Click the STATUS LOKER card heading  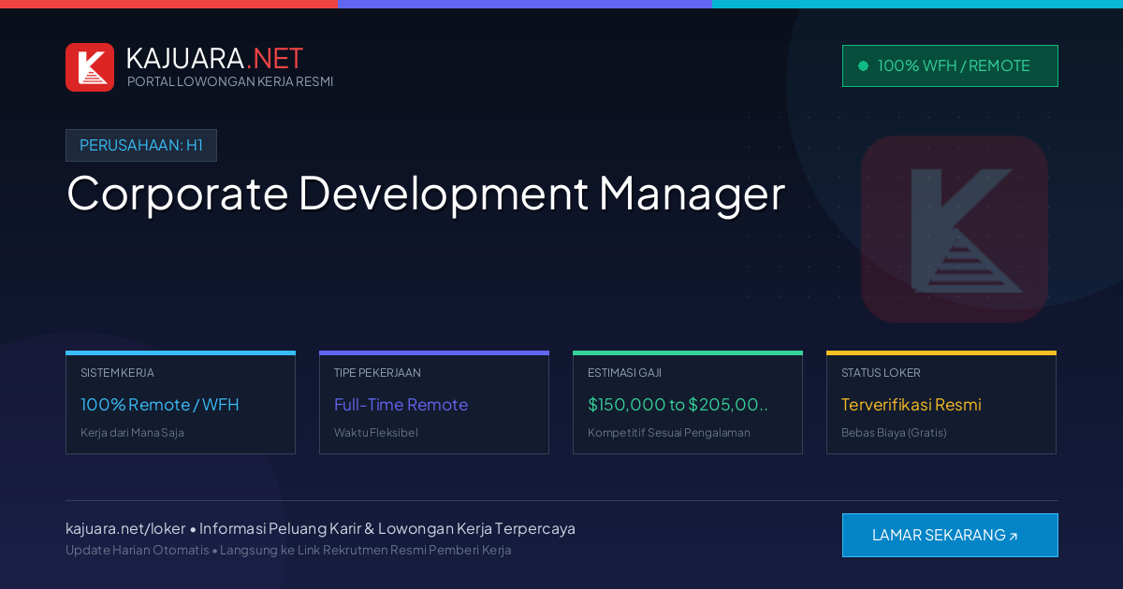click(x=881, y=372)
